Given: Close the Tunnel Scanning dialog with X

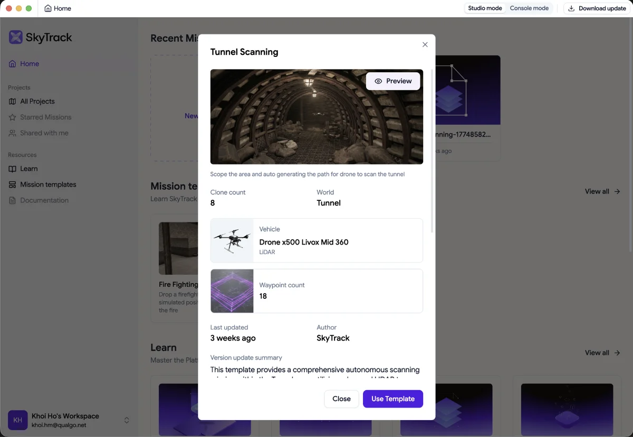Looking at the screenshot, I should pos(425,45).
